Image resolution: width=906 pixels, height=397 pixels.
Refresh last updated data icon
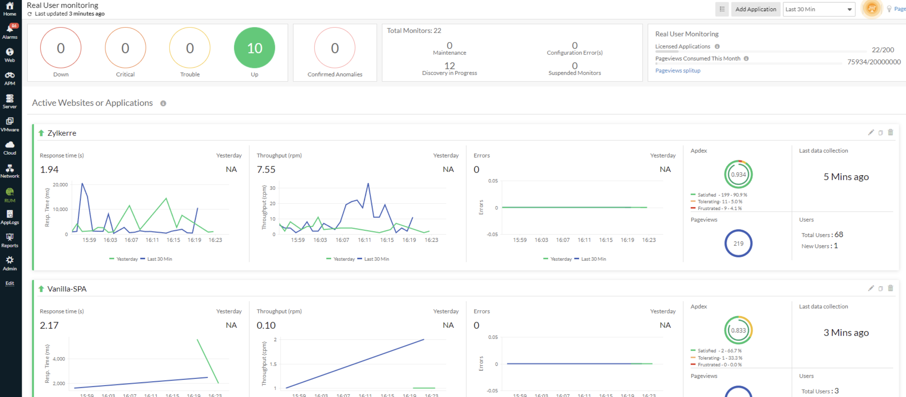pyautogui.click(x=30, y=14)
